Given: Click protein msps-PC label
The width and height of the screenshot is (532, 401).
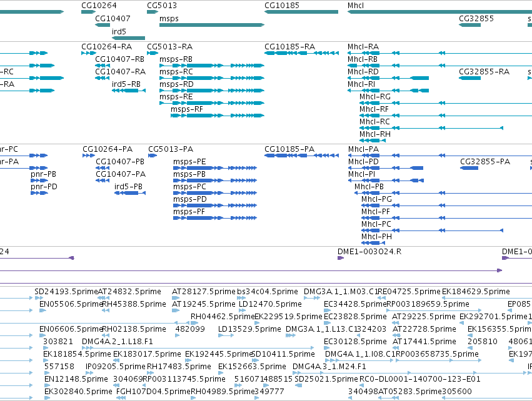Looking at the screenshot, I should coord(189,187).
